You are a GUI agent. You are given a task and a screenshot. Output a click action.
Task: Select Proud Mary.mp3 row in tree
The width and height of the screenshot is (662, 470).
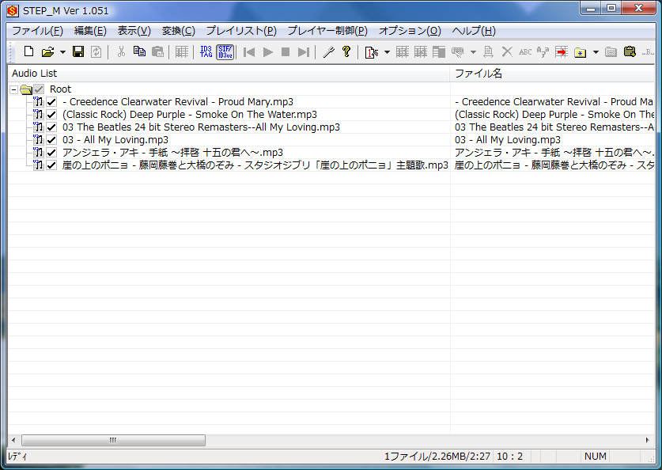coord(178,102)
